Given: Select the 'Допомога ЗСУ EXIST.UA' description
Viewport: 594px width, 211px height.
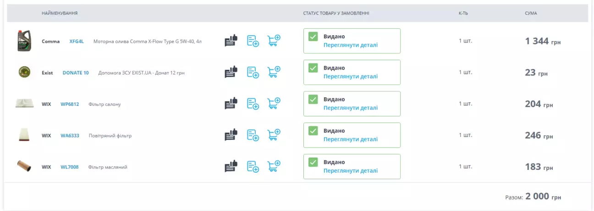Looking at the screenshot, I should coord(142,73).
